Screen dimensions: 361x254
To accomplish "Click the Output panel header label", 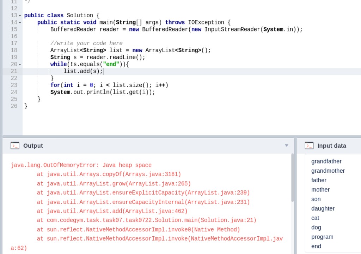I will (x=33, y=146).
